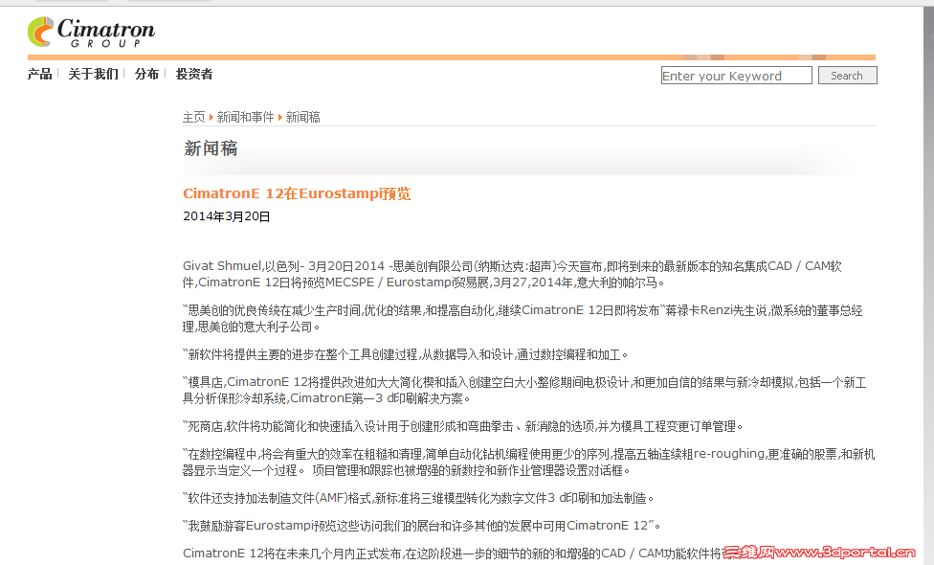Click the paragraph starting 新软件将提供主要的进步
This screenshot has height=565, width=934.
click(405, 354)
